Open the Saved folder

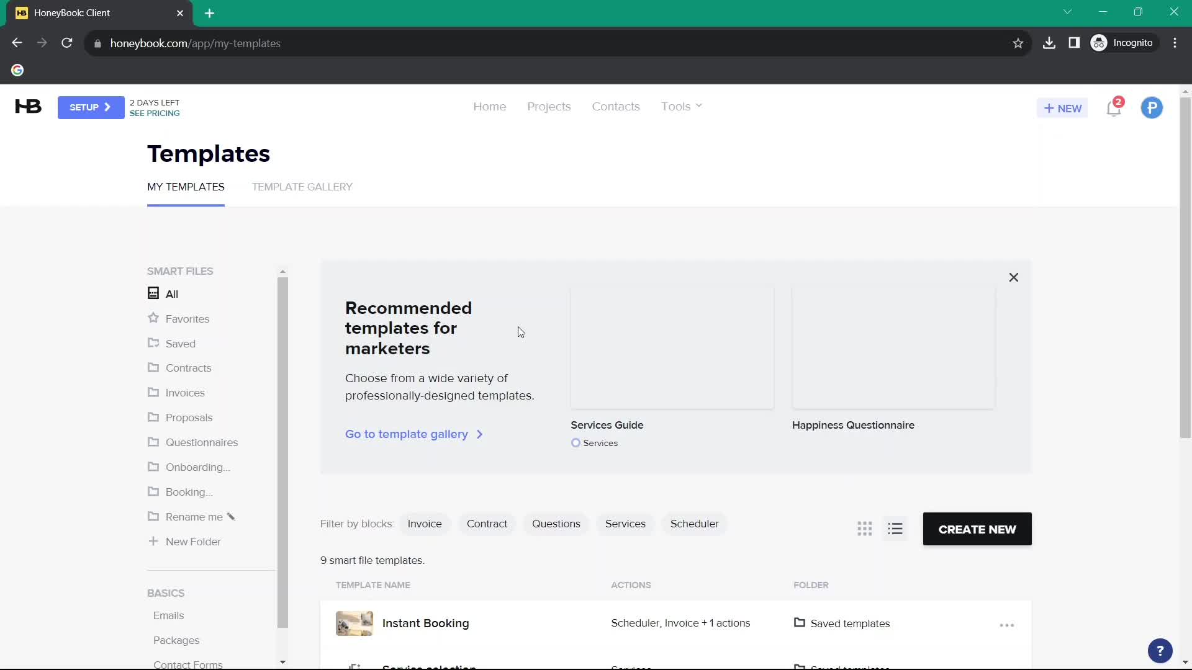(x=171, y=344)
